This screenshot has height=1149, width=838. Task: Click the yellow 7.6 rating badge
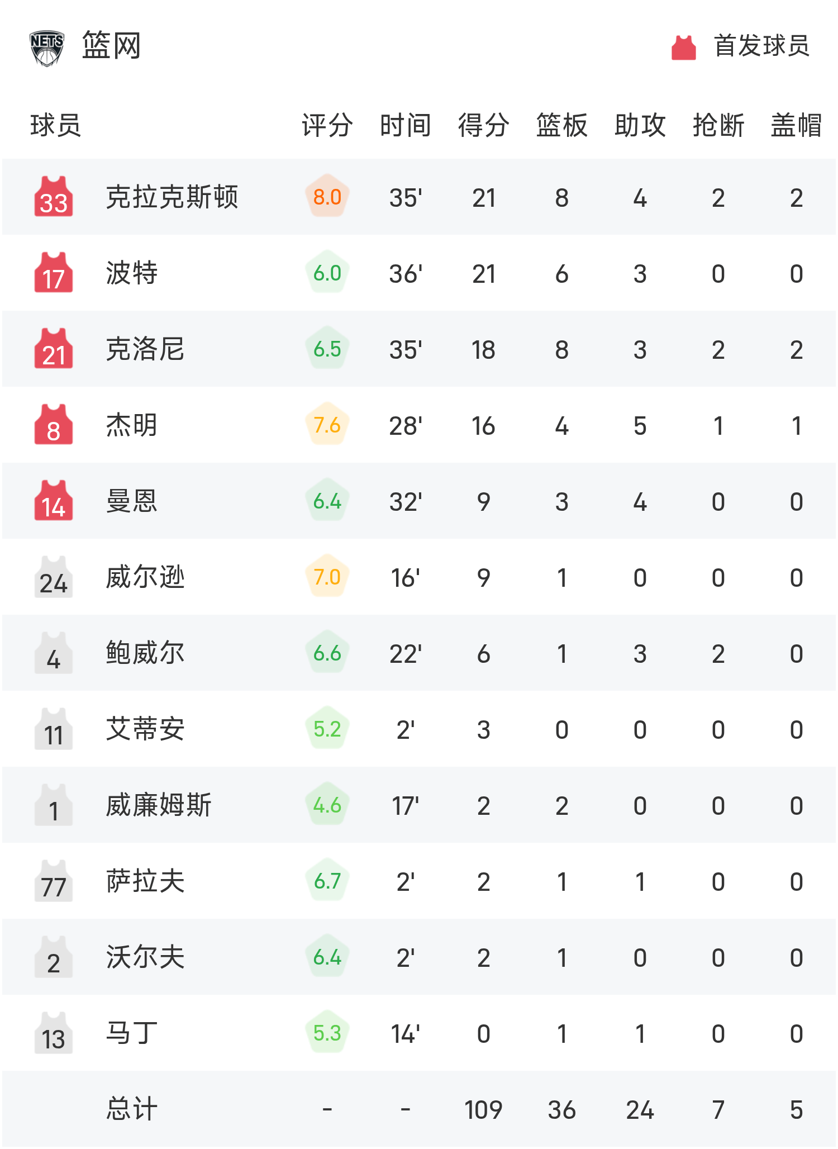(x=327, y=425)
